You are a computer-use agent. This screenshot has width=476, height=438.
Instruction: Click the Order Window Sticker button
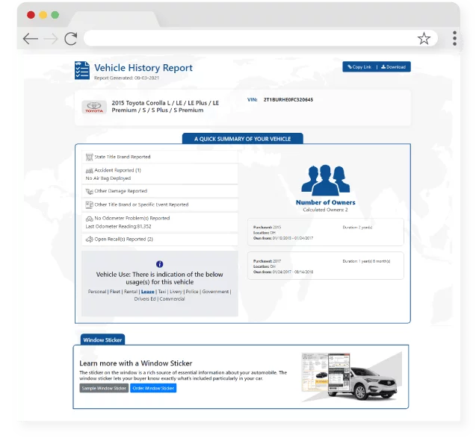pos(153,388)
